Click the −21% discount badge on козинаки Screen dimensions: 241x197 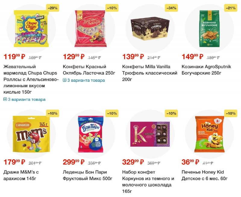pyautogui.click(x=231, y=8)
